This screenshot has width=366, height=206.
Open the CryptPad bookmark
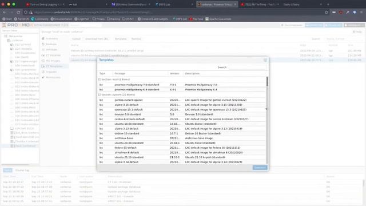[82, 19]
